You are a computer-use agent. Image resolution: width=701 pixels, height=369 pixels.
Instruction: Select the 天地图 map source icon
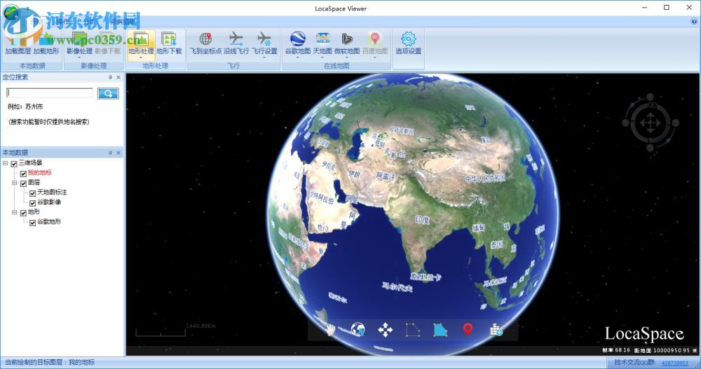[x=322, y=39]
